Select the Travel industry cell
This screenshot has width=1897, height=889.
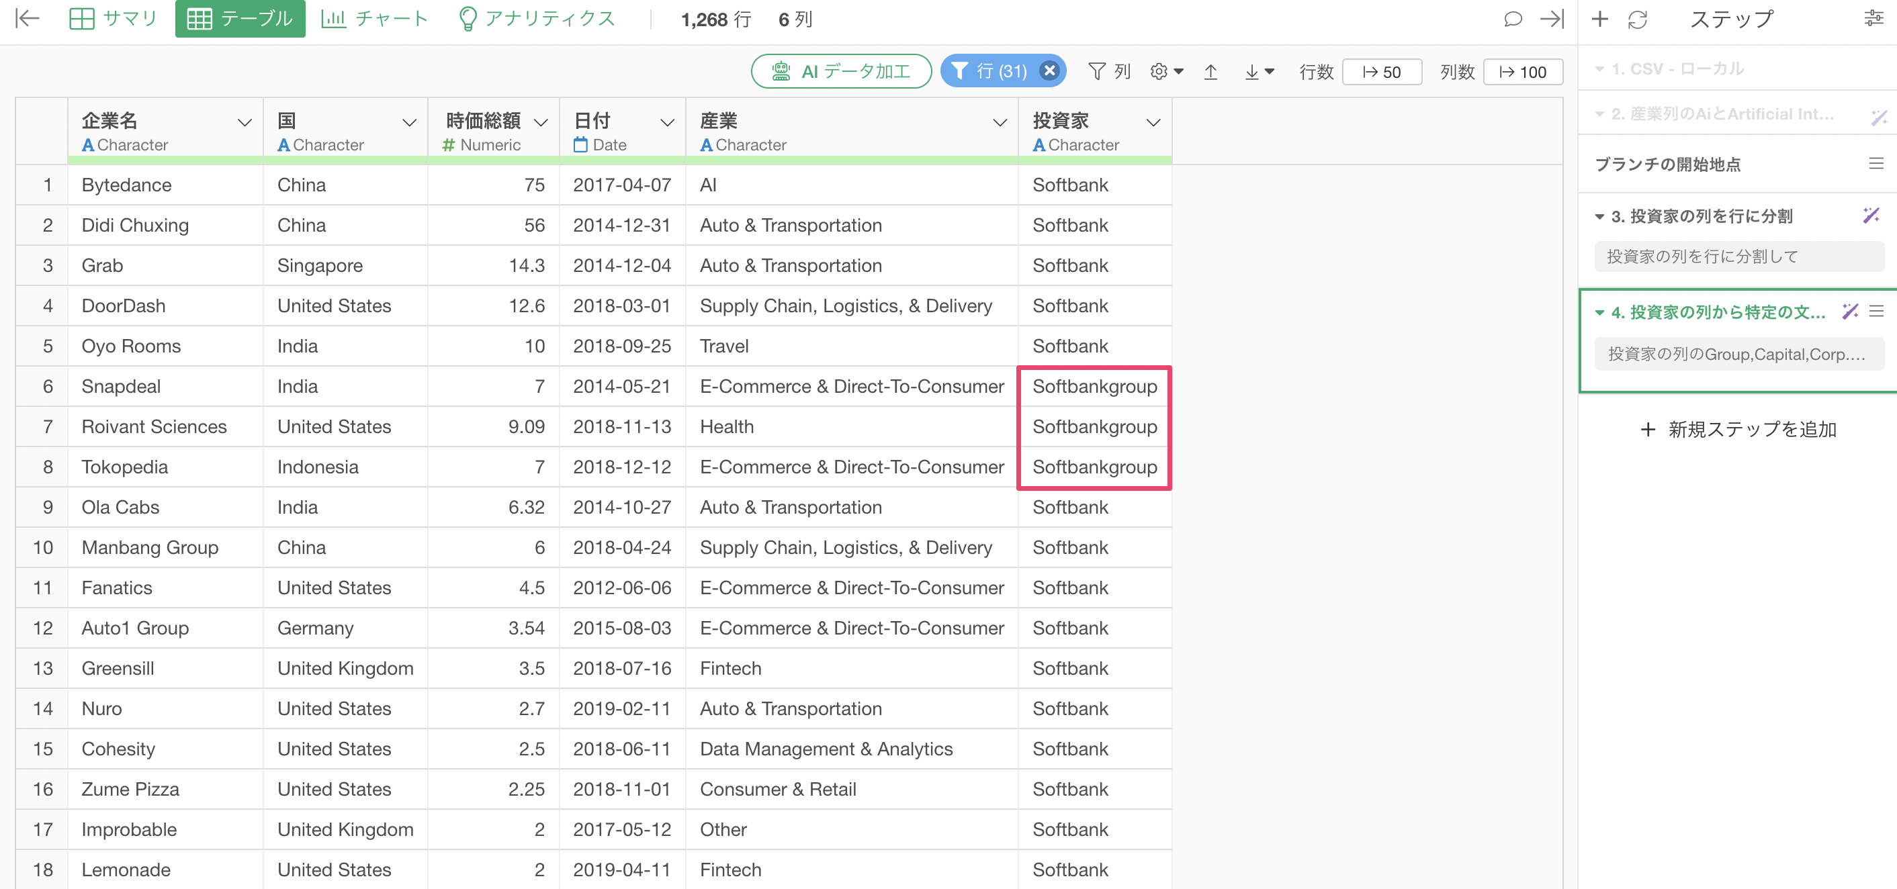point(851,346)
